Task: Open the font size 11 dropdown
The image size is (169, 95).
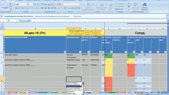Action: pyautogui.click(x=32, y=4)
